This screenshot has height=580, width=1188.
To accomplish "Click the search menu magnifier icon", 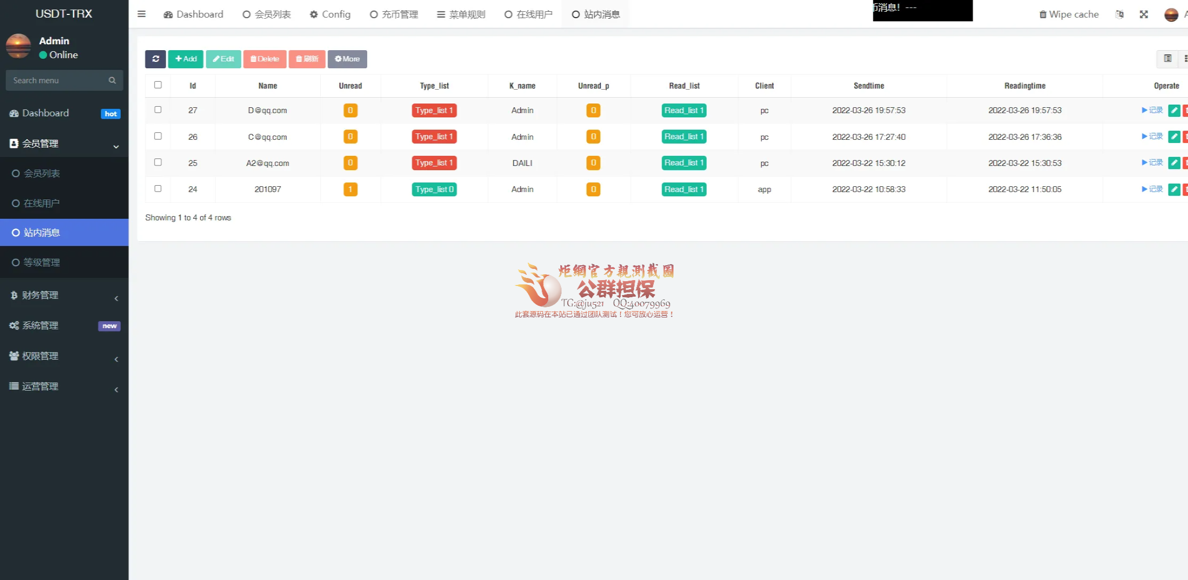I will pos(112,81).
